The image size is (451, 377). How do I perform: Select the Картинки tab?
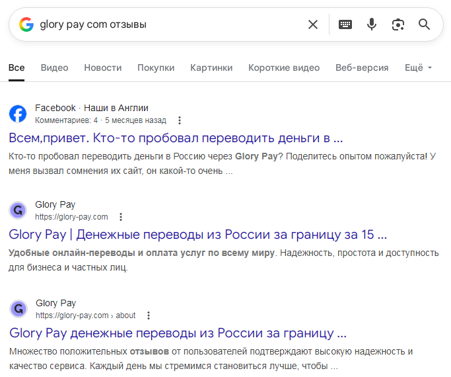click(211, 67)
